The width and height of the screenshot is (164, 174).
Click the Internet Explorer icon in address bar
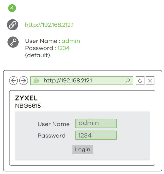pos(36,81)
